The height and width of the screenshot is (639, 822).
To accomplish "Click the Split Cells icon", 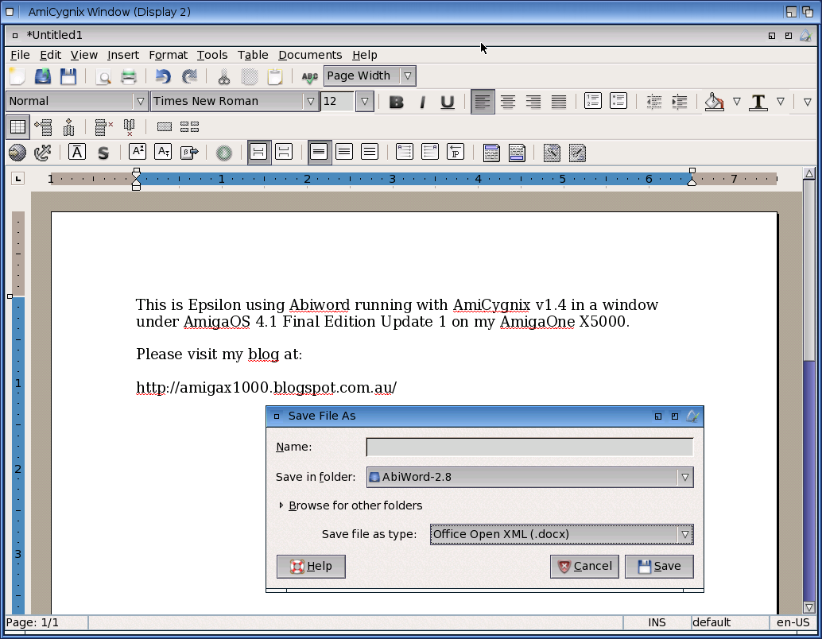I will 189,127.
